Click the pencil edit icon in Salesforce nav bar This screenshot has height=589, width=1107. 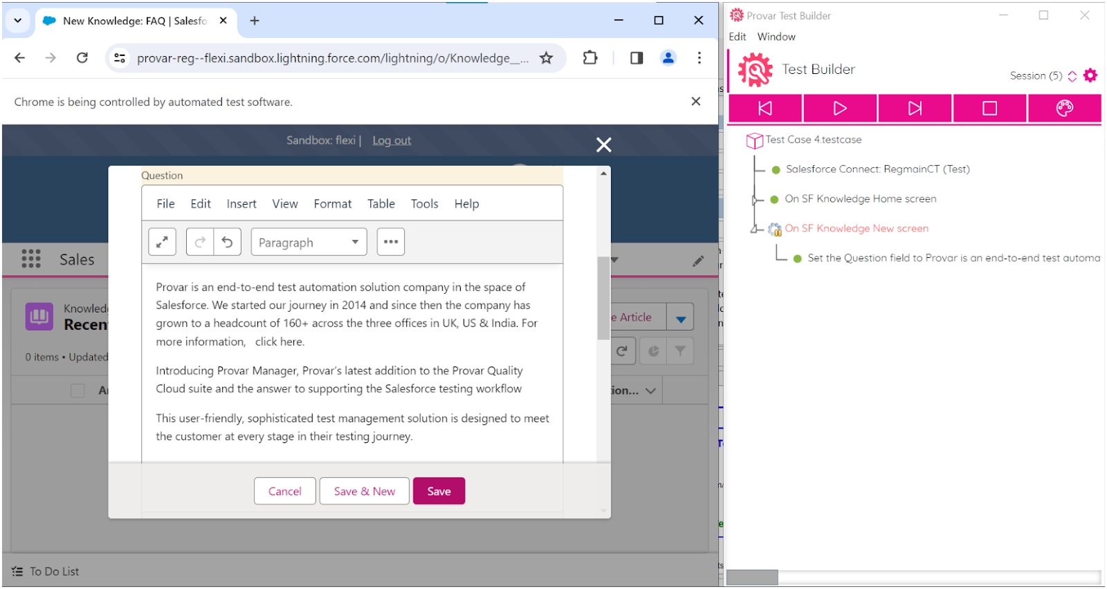pos(698,261)
